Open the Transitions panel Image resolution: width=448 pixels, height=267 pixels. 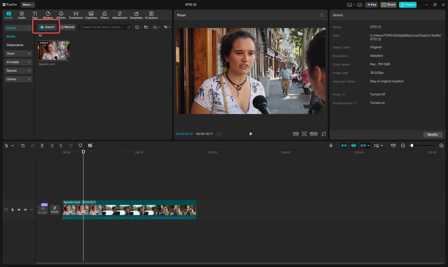(76, 15)
